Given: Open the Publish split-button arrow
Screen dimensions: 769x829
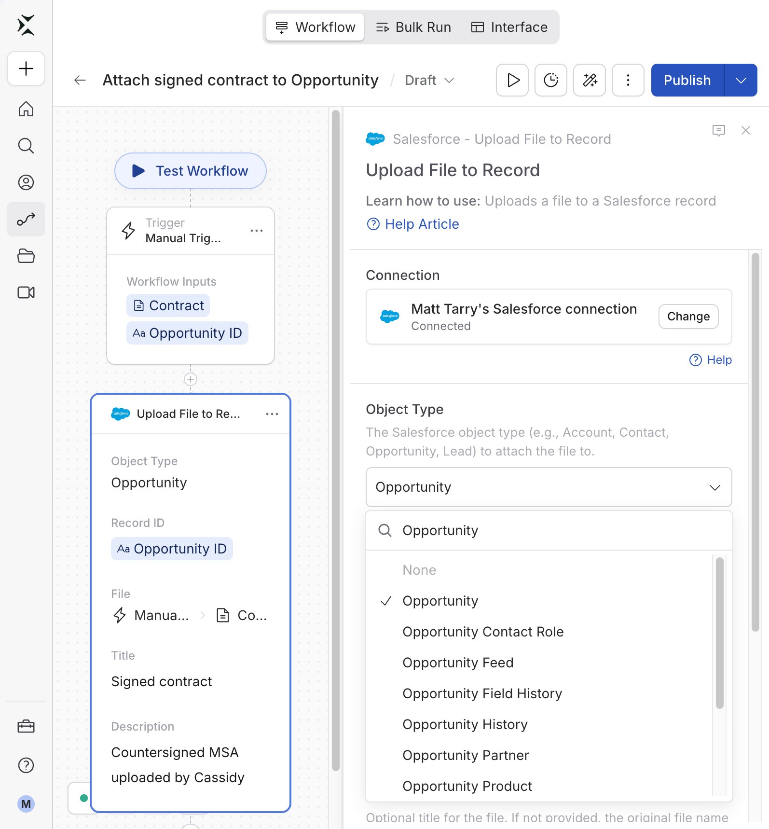Looking at the screenshot, I should click(x=741, y=80).
